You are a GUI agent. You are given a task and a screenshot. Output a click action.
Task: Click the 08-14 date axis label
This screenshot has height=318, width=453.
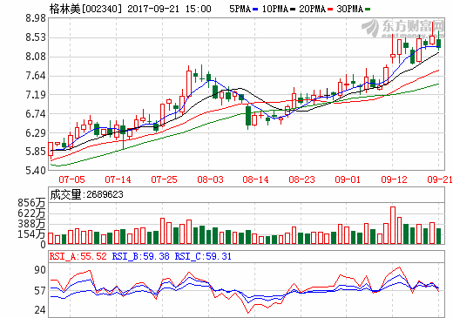[x=255, y=179]
